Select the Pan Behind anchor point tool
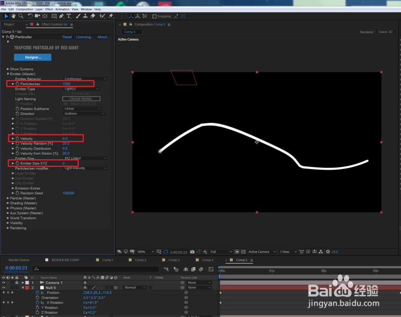The width and height of the screenshot is (401, 317). pyautogui.click(x=45, y=16)
